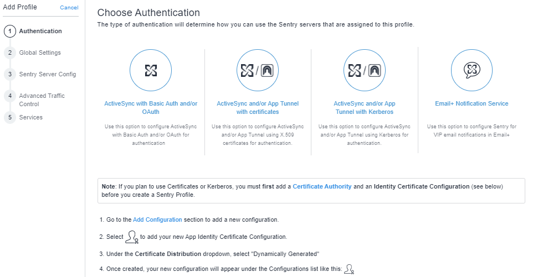Switch to Advanced Traffic Control step
Screen dimensions: 543x277
coord(42,100)
